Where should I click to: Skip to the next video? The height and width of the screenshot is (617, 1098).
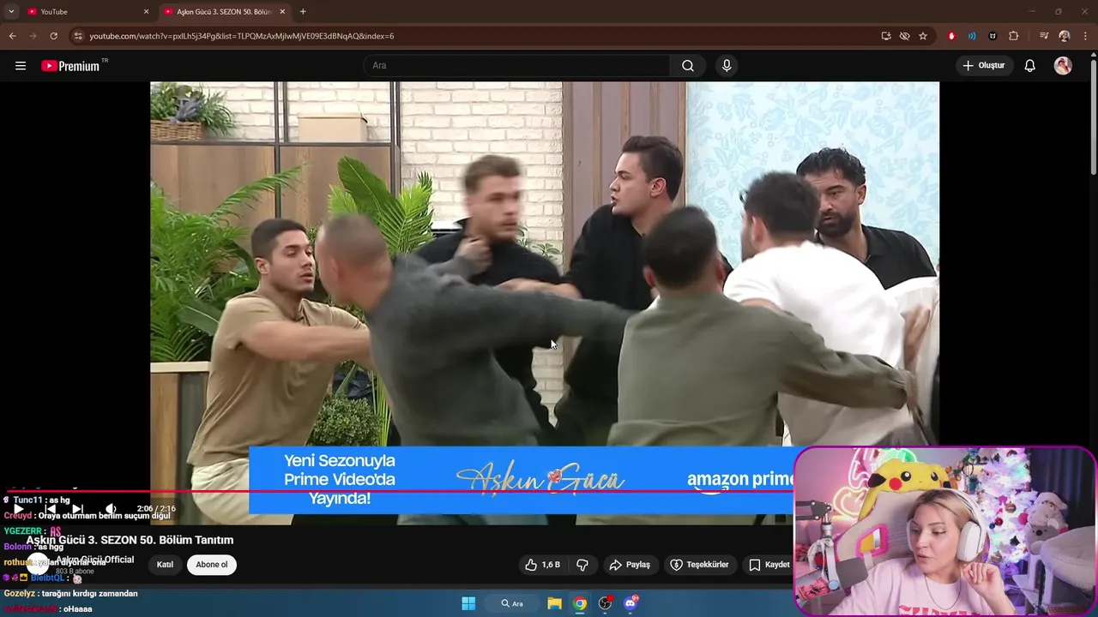coord(77,509)
